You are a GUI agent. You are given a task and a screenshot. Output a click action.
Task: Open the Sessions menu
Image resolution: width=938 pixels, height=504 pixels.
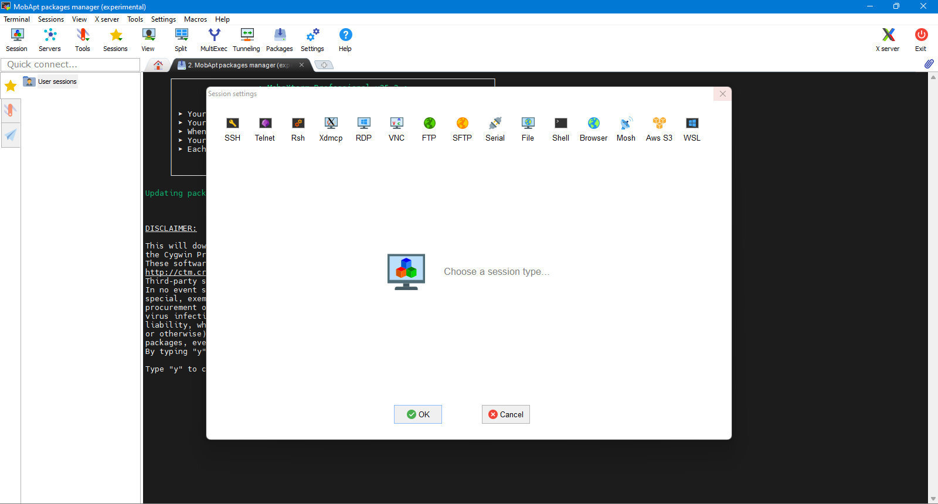pyautogui.click(x=51, y=19)
